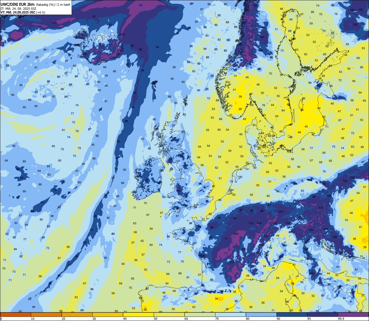Image resolution: width=369 pixels, height=321 pixels.
Task: Click the "Rakastig (%) í 2 m hæð" label
Action: 53,5
